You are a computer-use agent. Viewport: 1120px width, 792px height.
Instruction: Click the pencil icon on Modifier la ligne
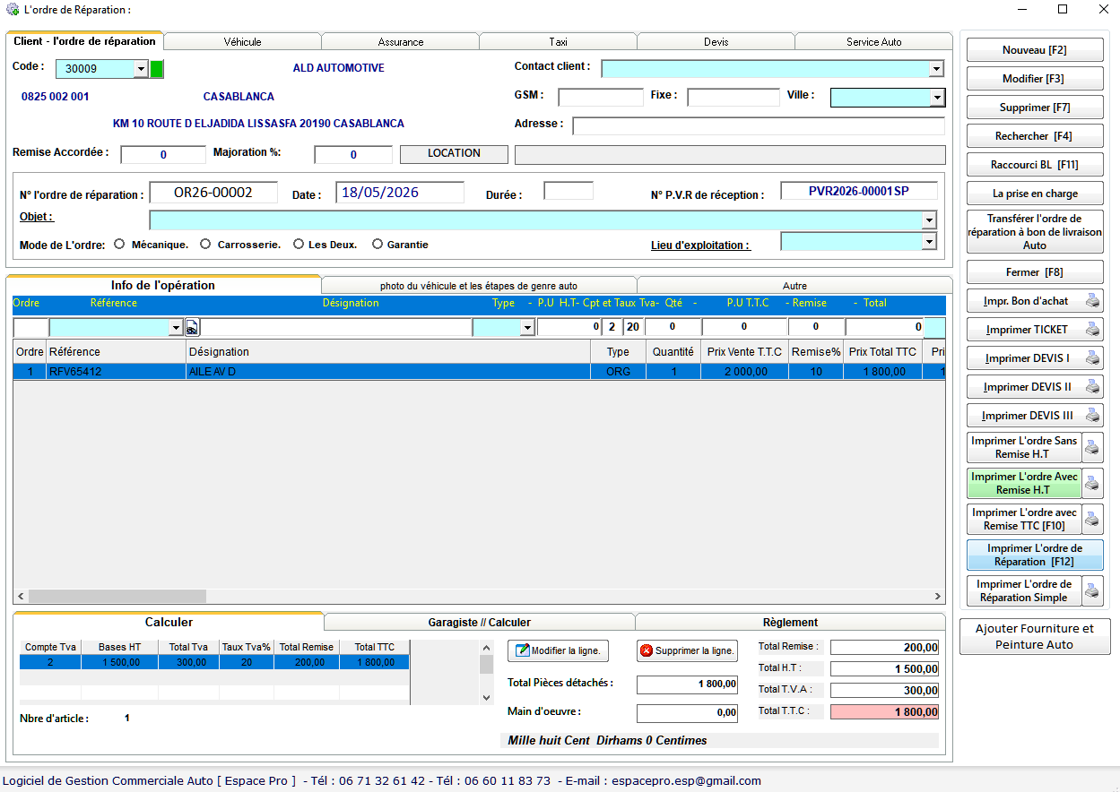click(x=523, y=650)
